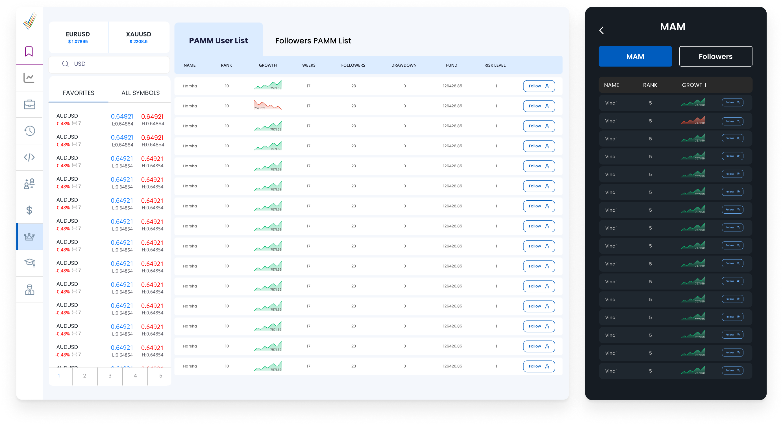This screenshot has width=783, height=425.
Task: Click Follow button in third Harsha row
Action: [539, 126]
